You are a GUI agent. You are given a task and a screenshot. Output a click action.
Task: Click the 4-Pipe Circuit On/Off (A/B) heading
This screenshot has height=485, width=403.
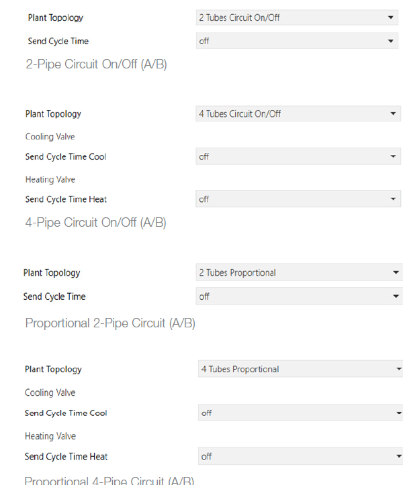click(x=96, y=223)
